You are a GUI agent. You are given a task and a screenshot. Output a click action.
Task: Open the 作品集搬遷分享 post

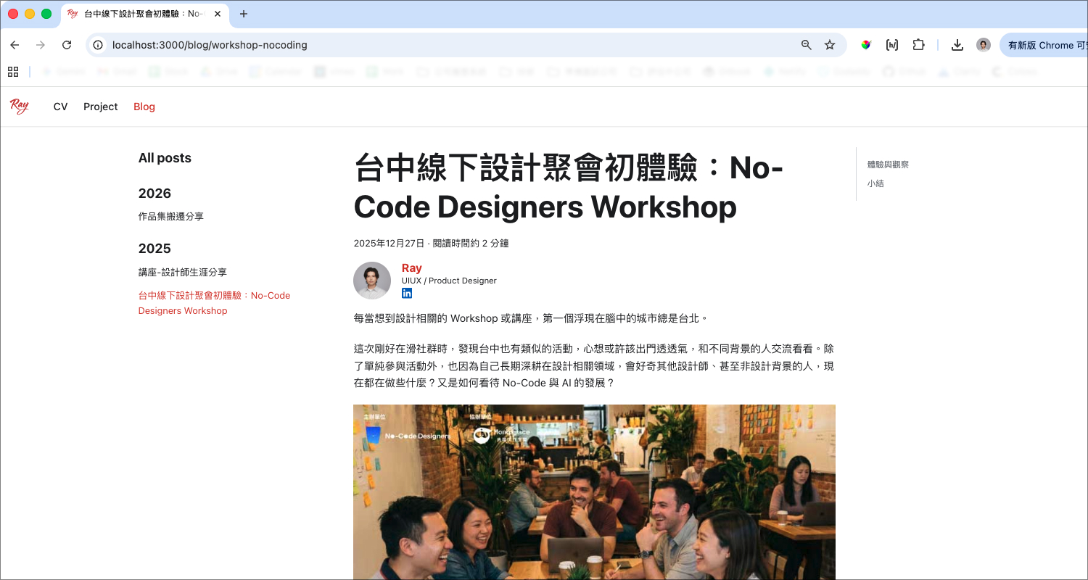[171, 216]
